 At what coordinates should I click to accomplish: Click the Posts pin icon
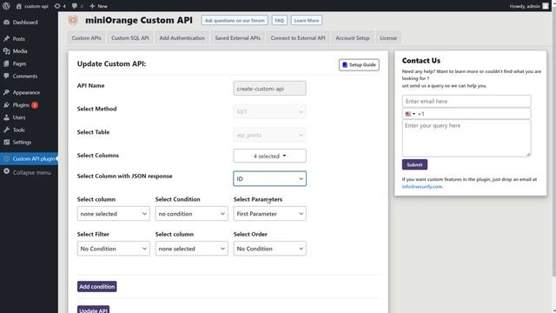point(6,38)
